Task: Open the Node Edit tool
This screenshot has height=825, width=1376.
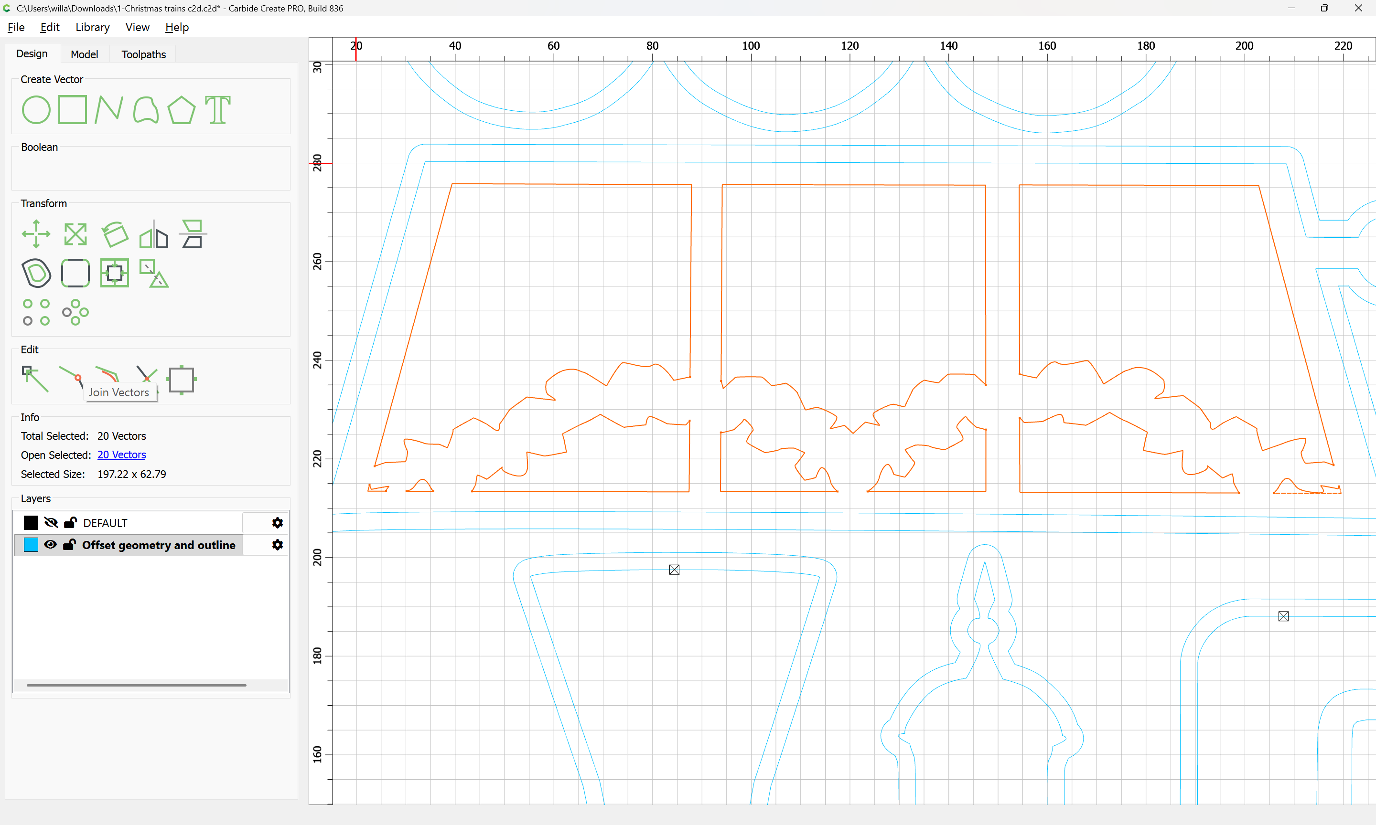Action: 35,379
